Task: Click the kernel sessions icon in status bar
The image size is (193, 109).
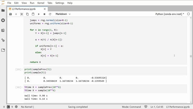Action: pos(16,107)
